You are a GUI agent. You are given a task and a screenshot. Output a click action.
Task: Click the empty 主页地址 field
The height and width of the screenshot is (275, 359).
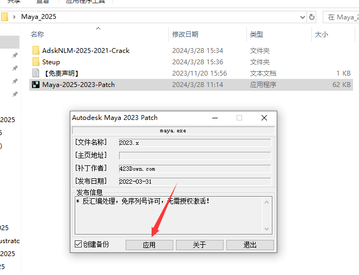(195, 156)
